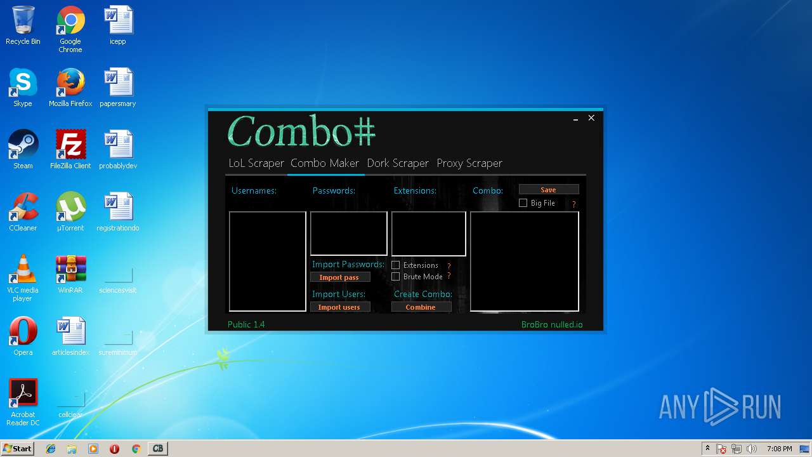This screenshot has width=812, height=457.
Task: Open the Windows Start menu
Action: tap(17, 449)
